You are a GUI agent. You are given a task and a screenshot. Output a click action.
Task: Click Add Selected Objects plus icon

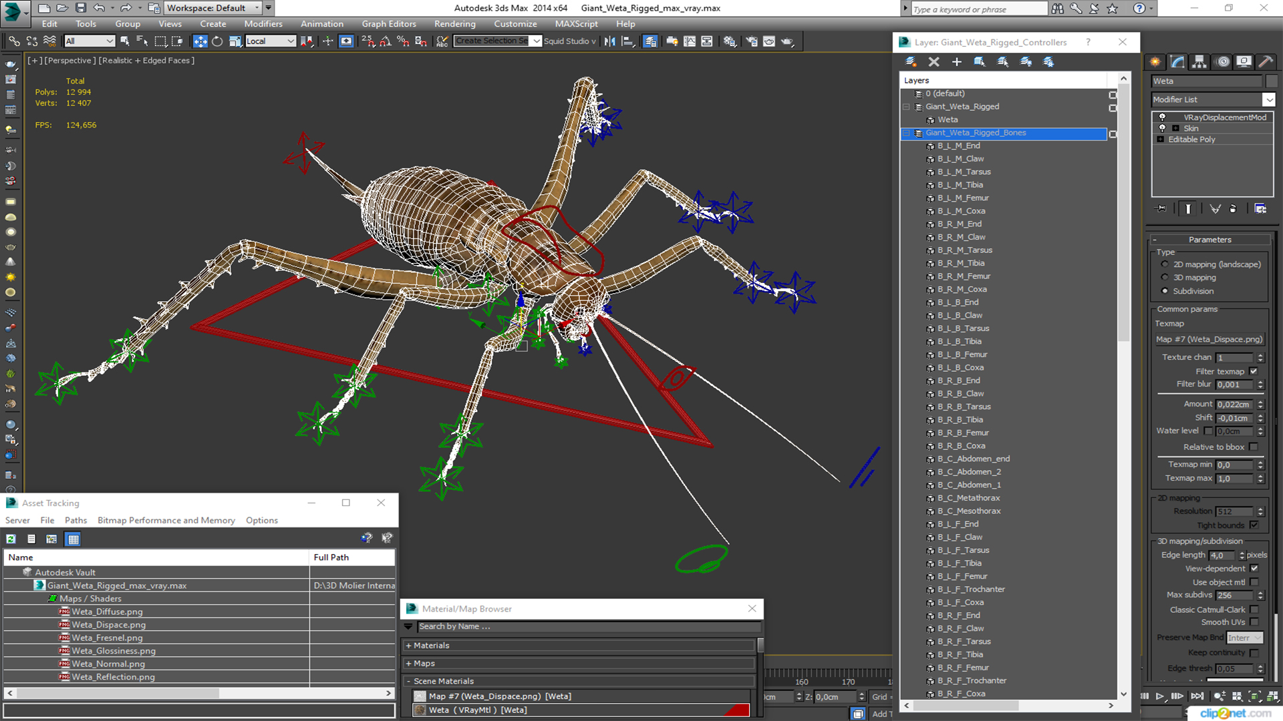coord(957,62)
